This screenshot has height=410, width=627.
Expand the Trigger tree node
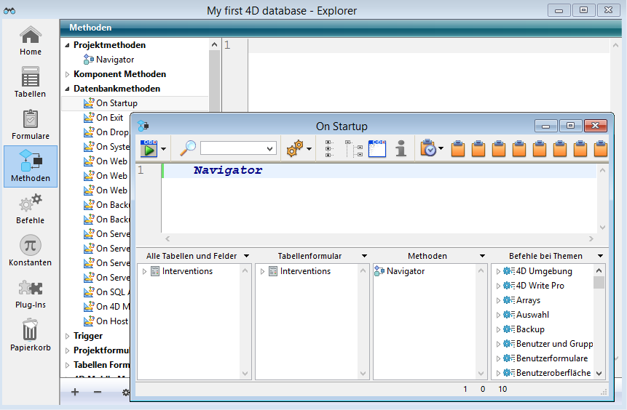click(x=67, y=336)
